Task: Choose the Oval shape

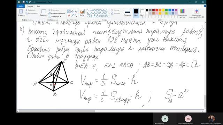Action: (94, 10)
